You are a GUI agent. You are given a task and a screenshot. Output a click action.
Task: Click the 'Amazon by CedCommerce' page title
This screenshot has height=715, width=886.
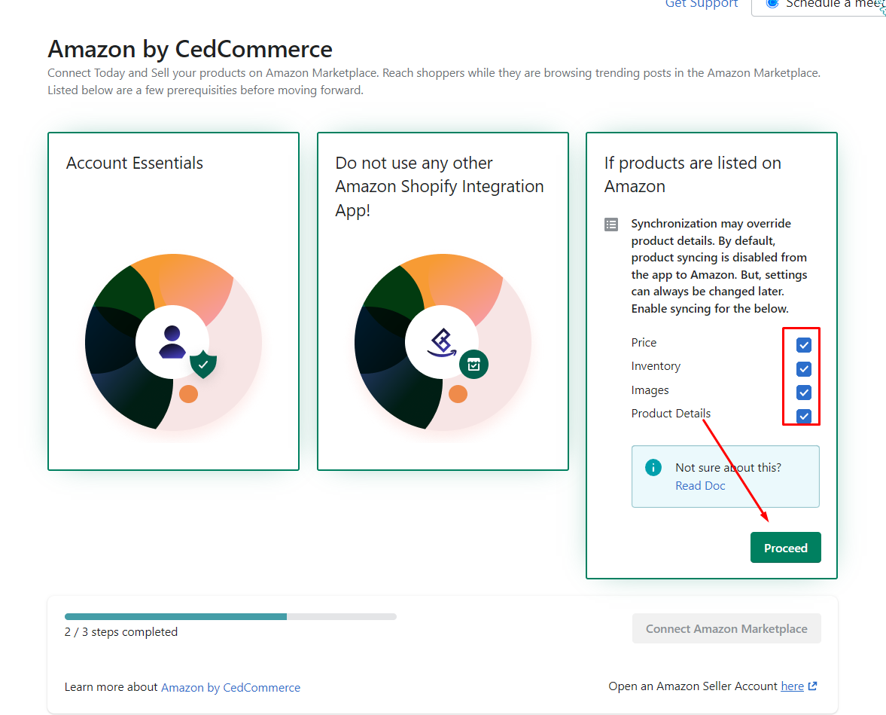(x=190, y=49)
